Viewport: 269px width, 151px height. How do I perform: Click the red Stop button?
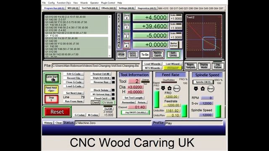coord(51,99)
